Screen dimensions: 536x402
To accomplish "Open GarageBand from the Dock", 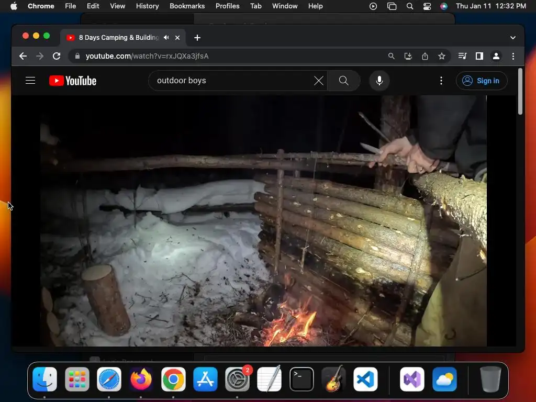I will click(333, 379).
